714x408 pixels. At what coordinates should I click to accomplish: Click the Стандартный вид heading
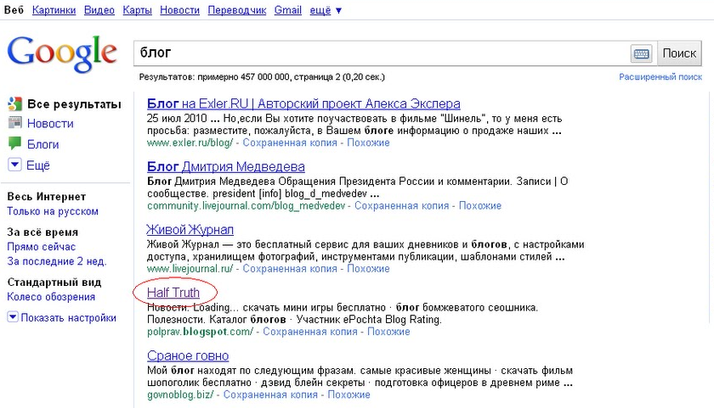tap(54, 282)
